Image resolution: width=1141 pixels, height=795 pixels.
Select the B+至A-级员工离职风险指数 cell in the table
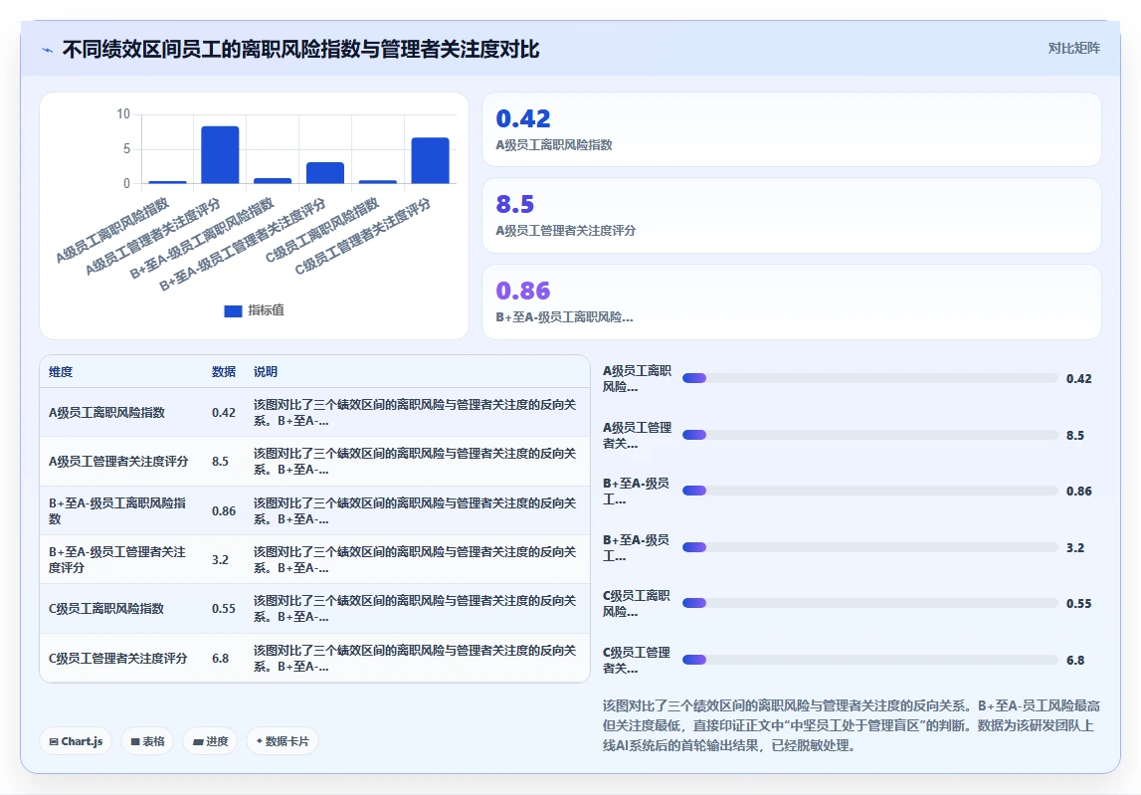tap(117, 510)
